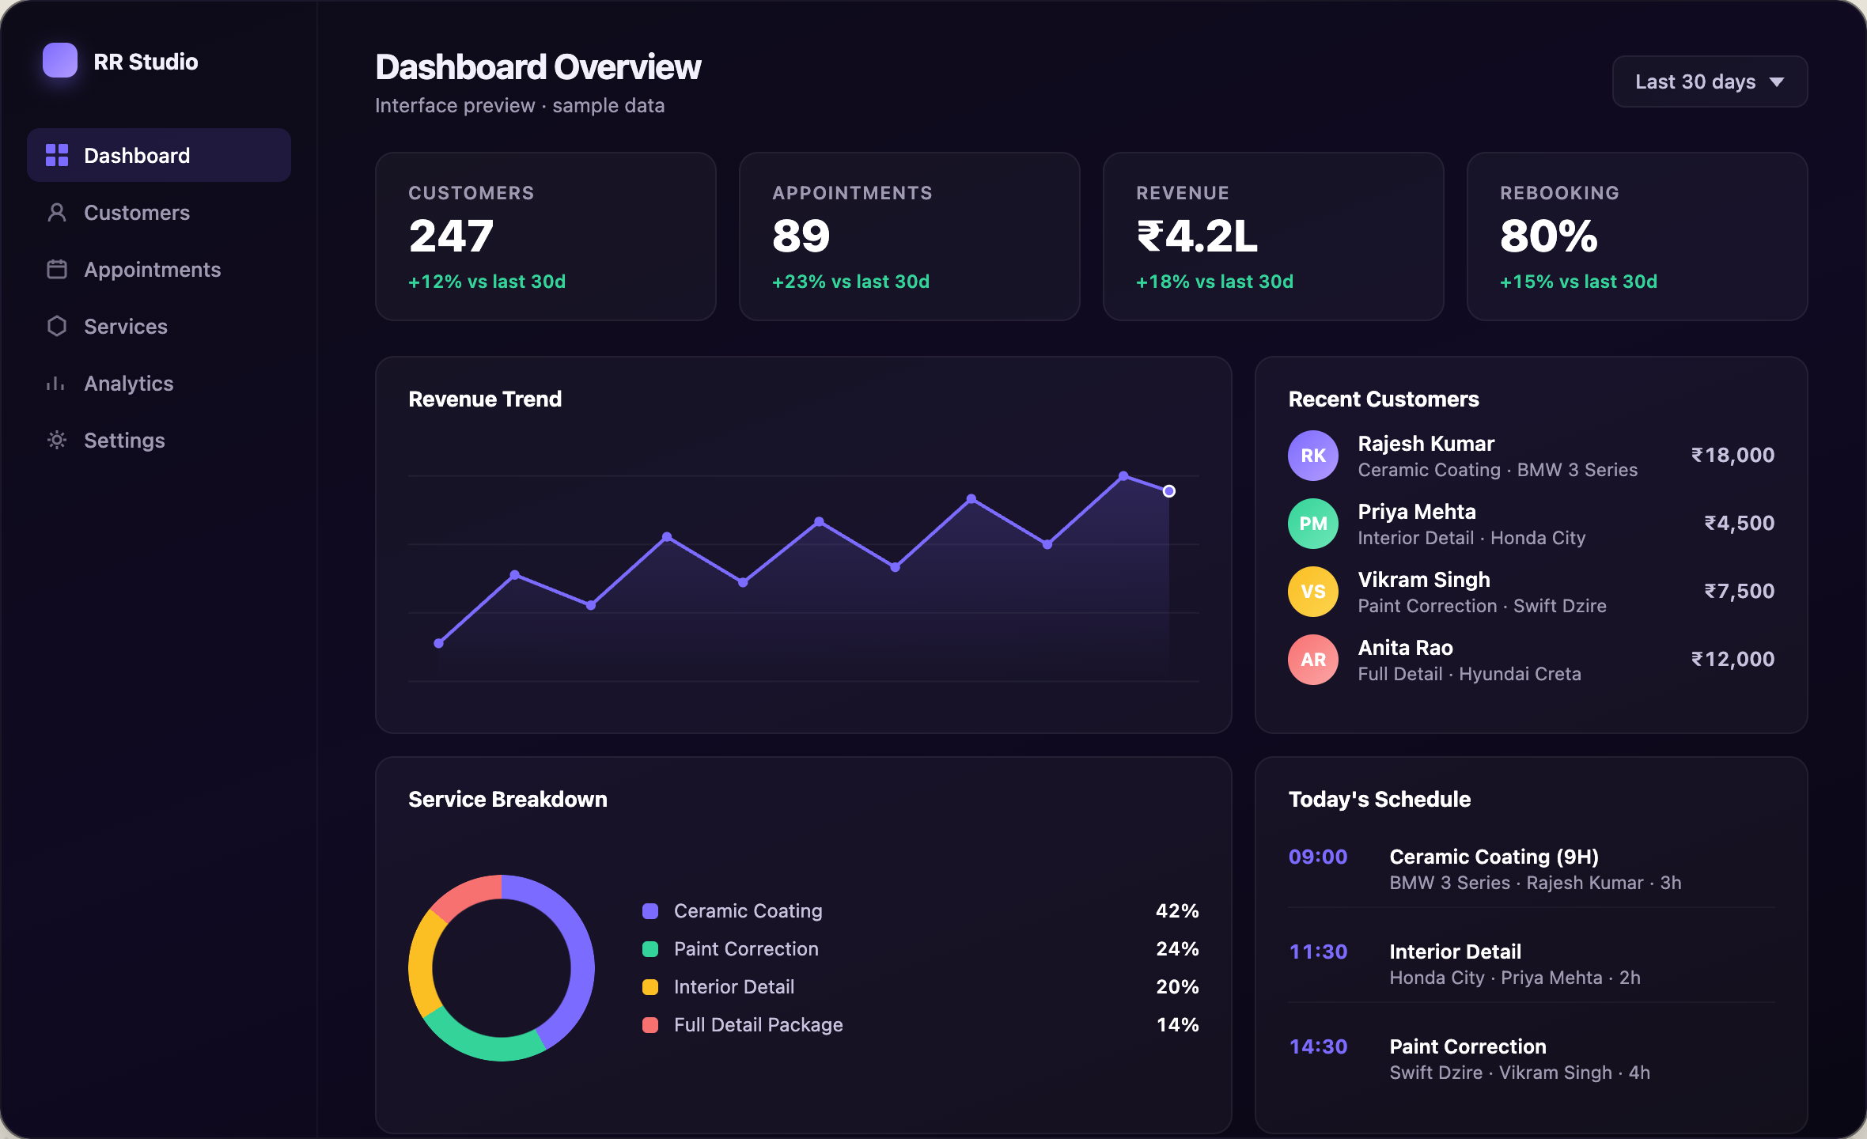The height and width of the screenshot is (1139, 1867).
Task: Open the 11:30 Interior Detail schedule title
Action: point(1456,952)
